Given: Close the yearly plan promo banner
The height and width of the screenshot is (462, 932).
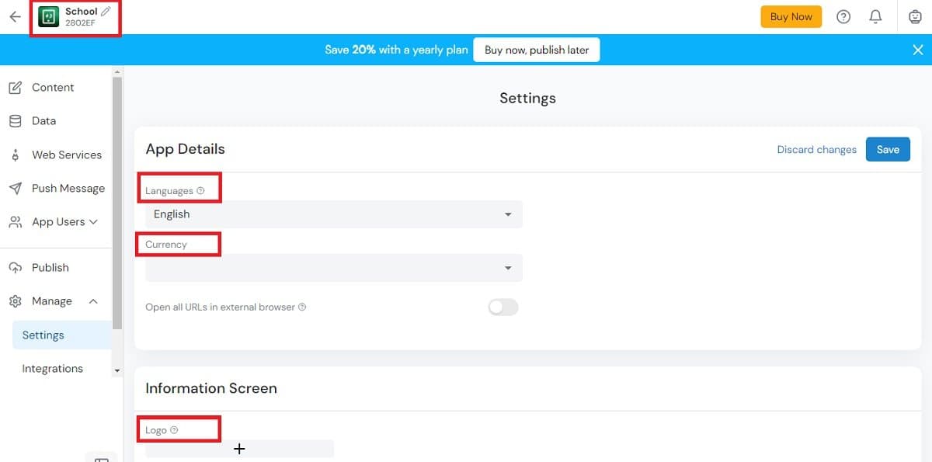Looking at the screenshot, I should [x=917, y=50].
